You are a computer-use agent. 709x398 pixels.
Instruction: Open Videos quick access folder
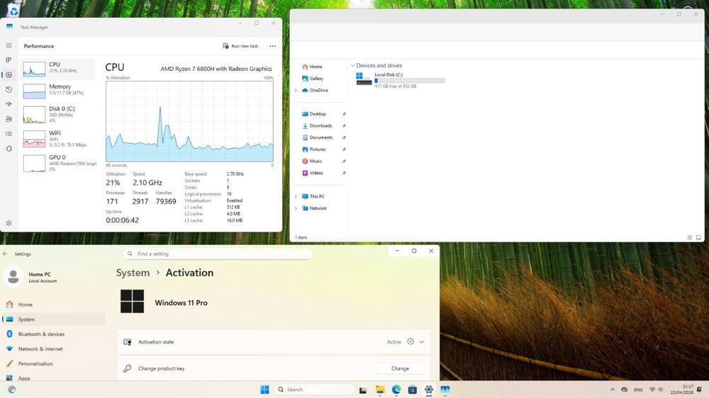[x=313, y=173]
